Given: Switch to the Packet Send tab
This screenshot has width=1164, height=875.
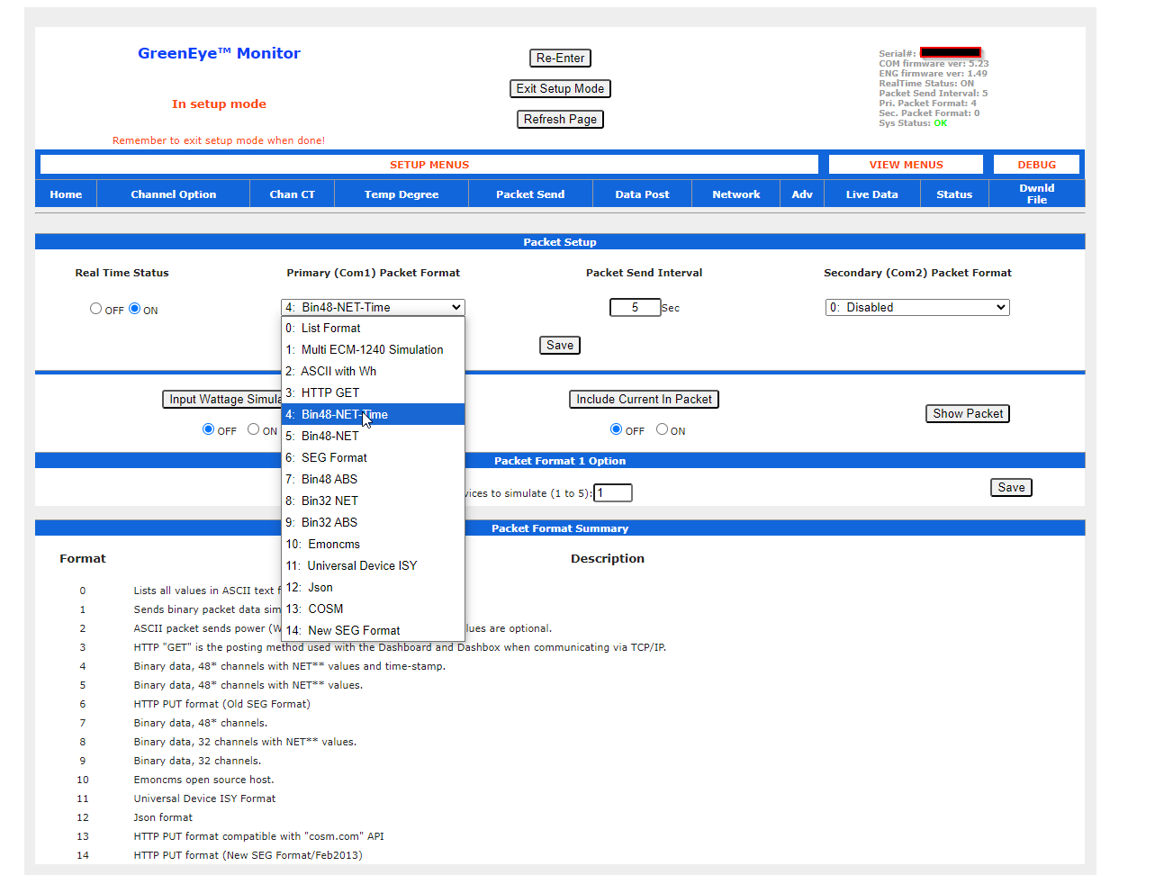Looking at the screenshot, I should pos(530,194).
